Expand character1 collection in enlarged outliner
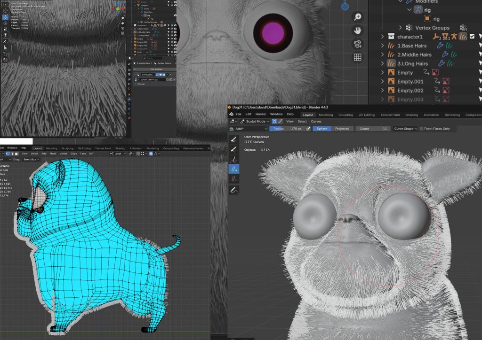 coord(382,37)
